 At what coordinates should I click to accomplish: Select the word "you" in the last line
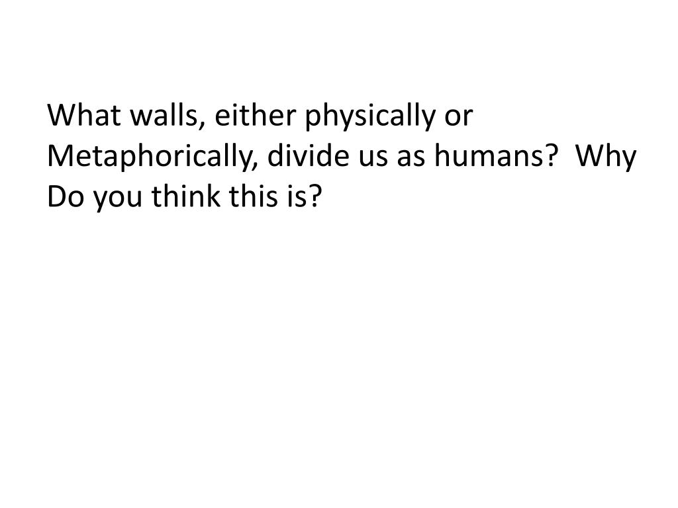pos(118,200)
